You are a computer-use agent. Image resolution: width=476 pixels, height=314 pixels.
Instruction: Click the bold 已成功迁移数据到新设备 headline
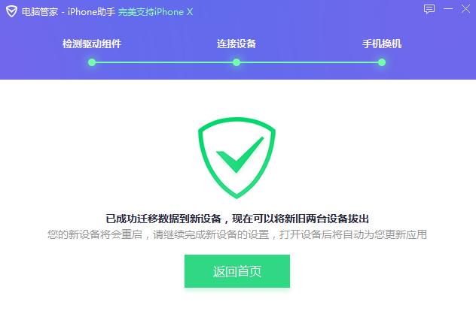(163, 219)
